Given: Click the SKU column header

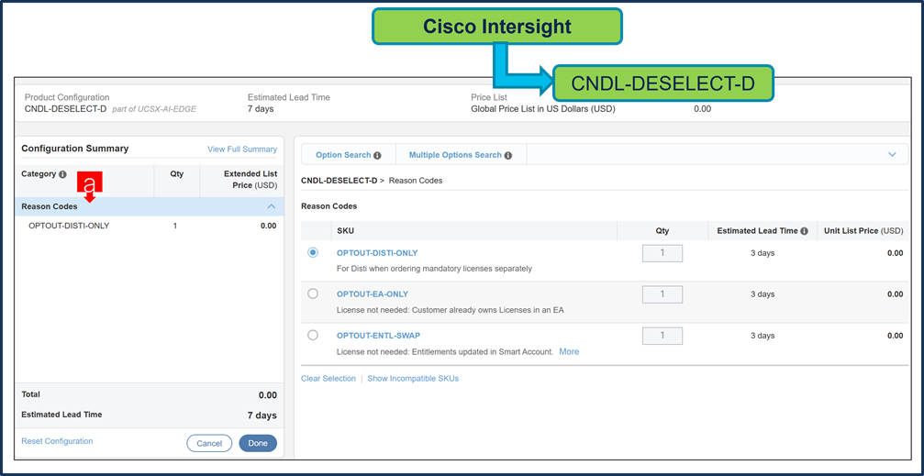Looking at the screenshot, I should 345,231.
